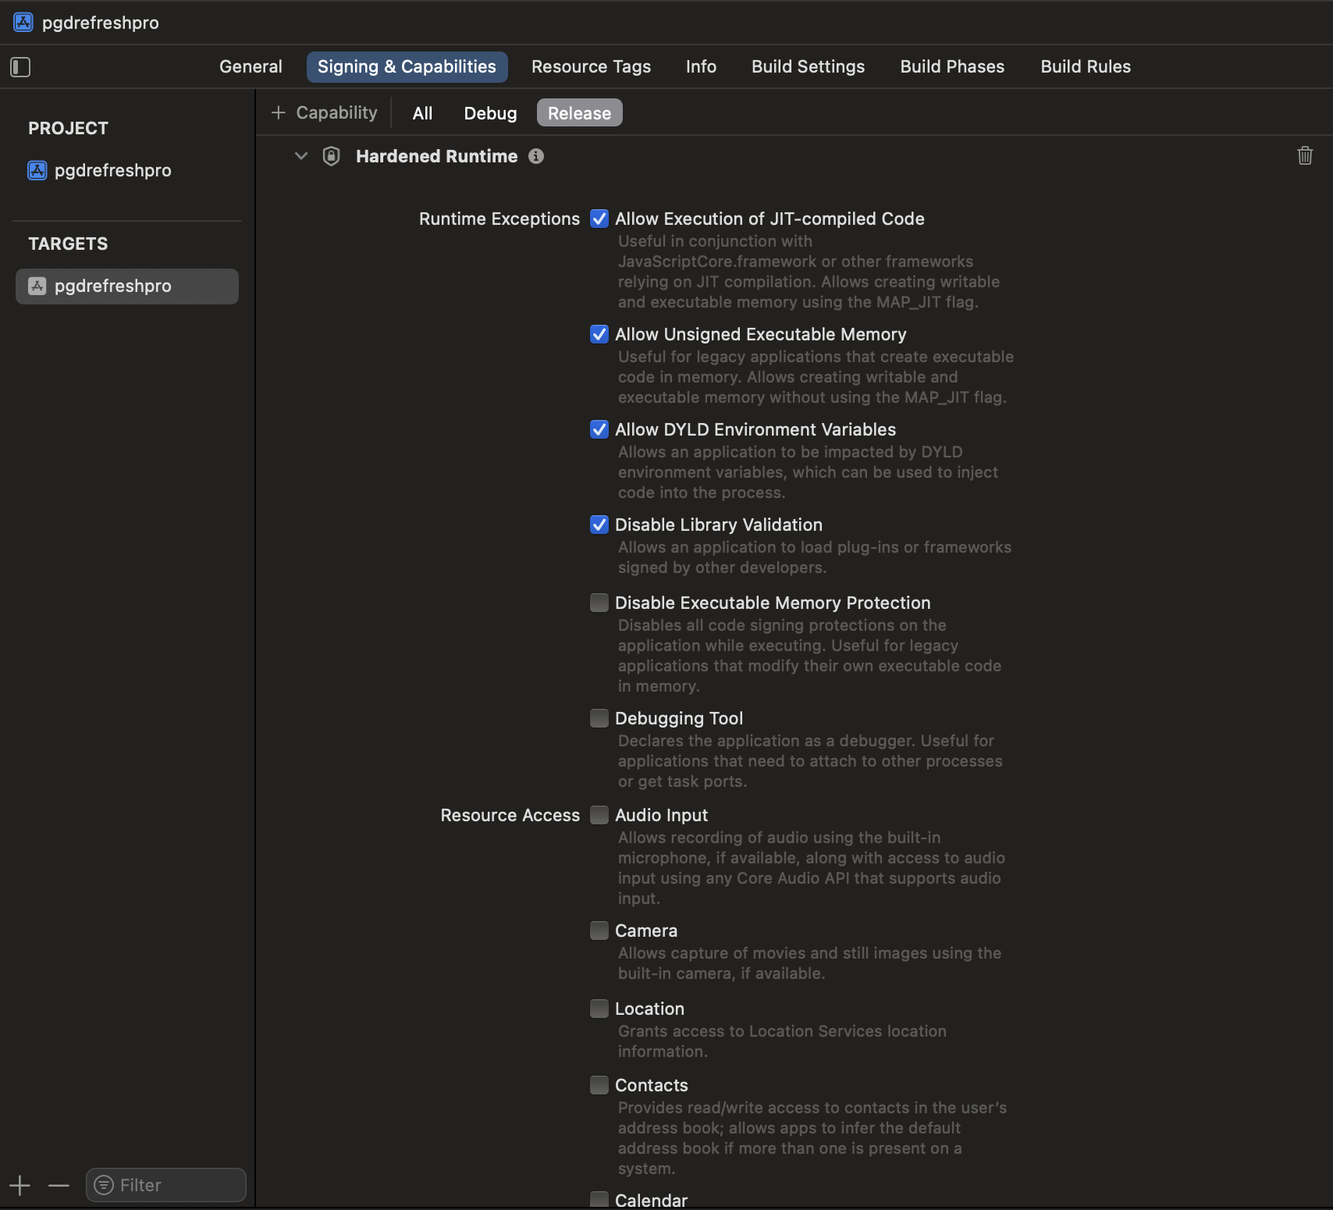This screenshot has width=1333, height=1210.
Task: Click the Runtime Exceptions label
Action: (x=499, y=219)
